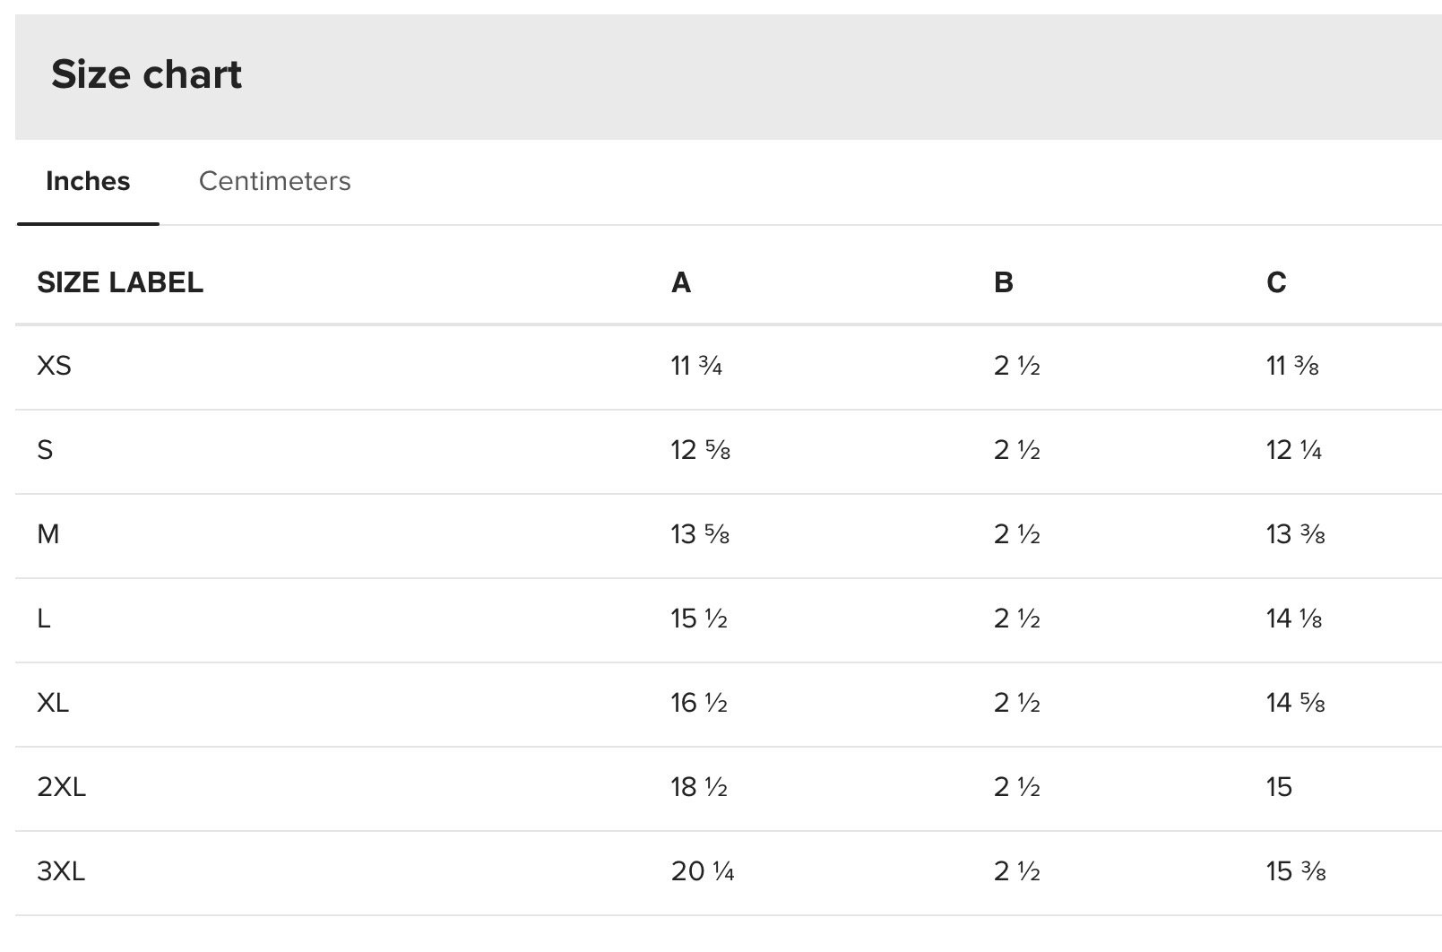The height and width of the screenshot is (952, 1442).
Task: Select the XS size row label
Action: [x=54, y=366]
